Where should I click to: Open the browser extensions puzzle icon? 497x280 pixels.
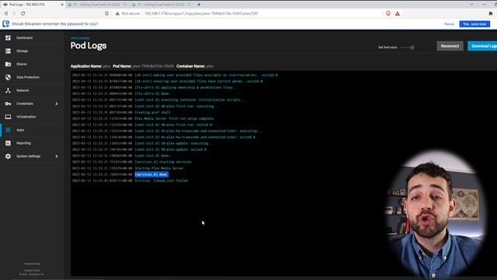coord(491,13)
